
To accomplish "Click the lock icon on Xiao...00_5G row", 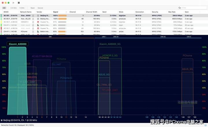I will pyautogui.click(x=33, y=19).
